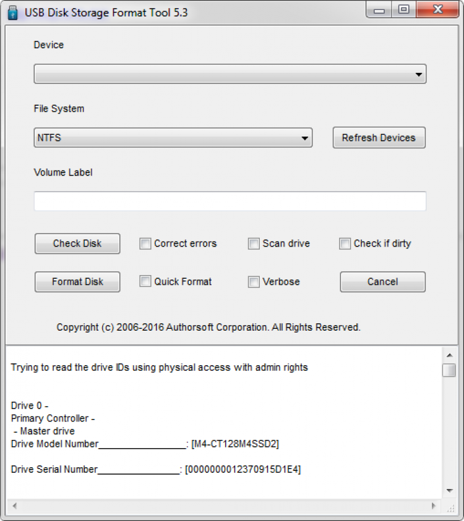Click the USB drive icon in title bar

[x=13, y=12]
